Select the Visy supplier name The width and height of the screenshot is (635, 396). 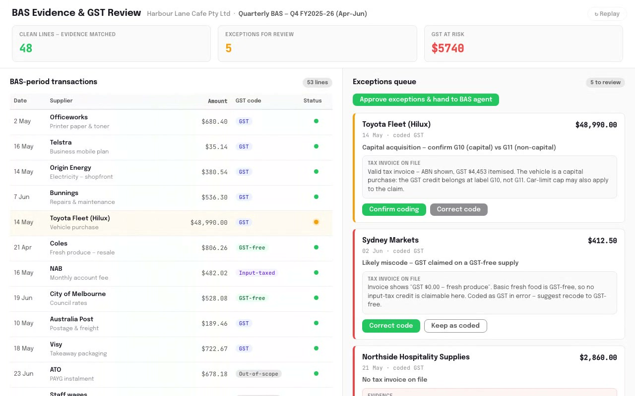[x=56, y=345]
